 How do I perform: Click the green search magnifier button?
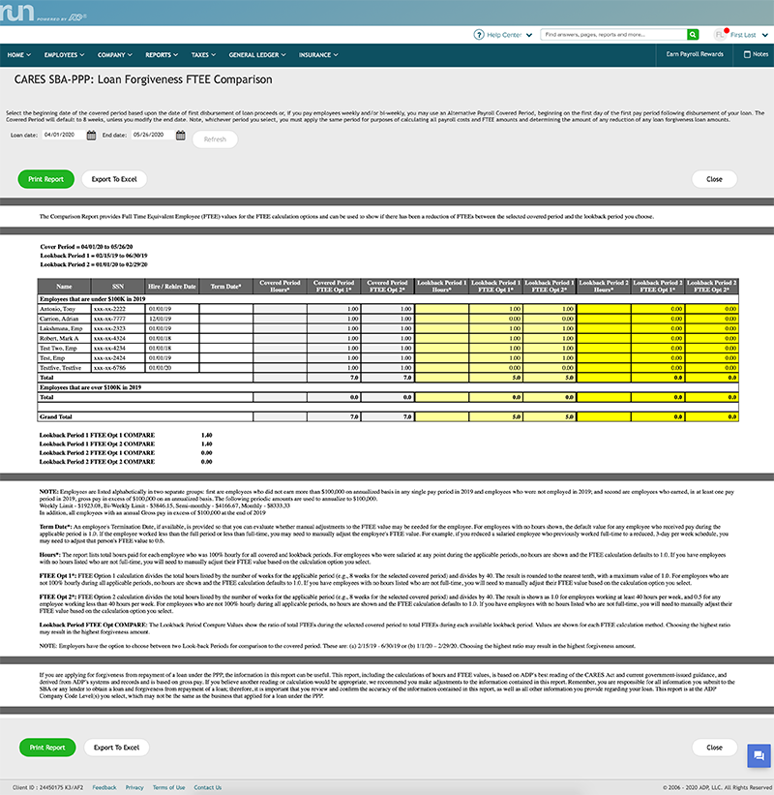pyautogui.click(x=693, y=34)
